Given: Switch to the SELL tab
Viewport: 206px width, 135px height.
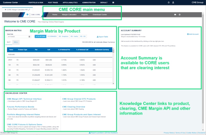Looking at the screenshot, I should [16, 42].
